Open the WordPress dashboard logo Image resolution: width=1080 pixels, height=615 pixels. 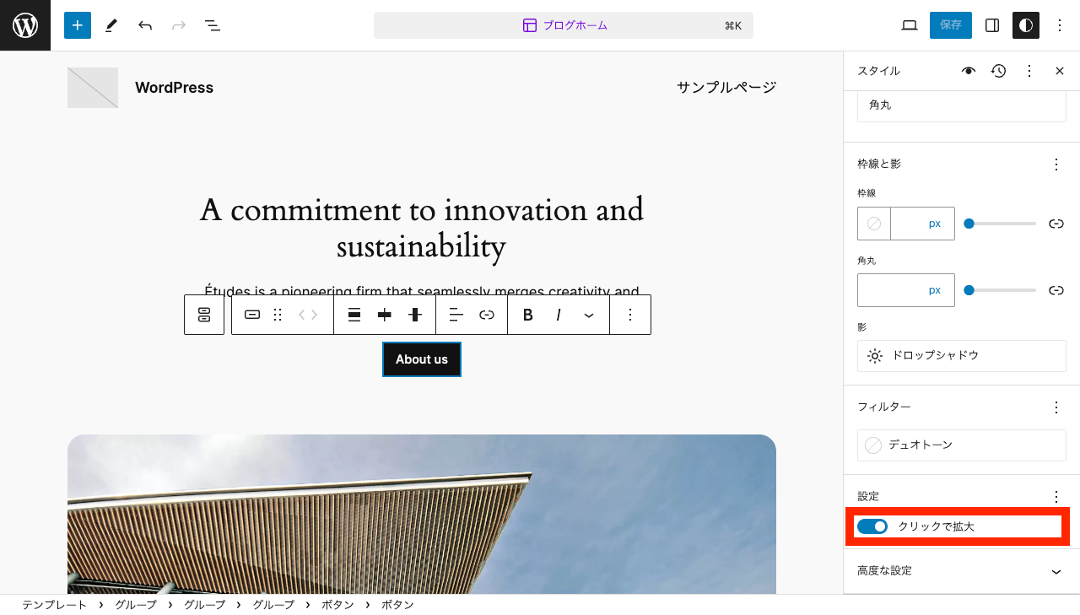point(25,25)
